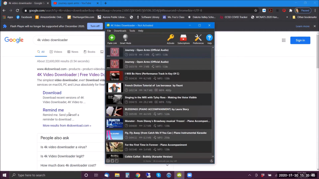This screenshot has height=179, width=319.
Task: Open Chrome three-dot menu
Action: pos(315,10)
